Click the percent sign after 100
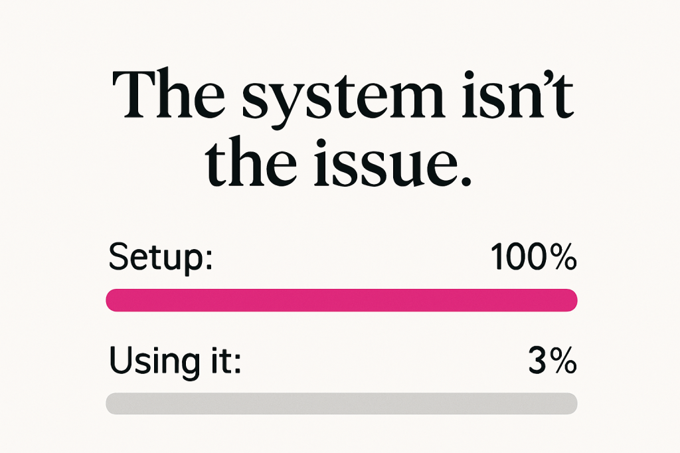 [x=562, y=258]
